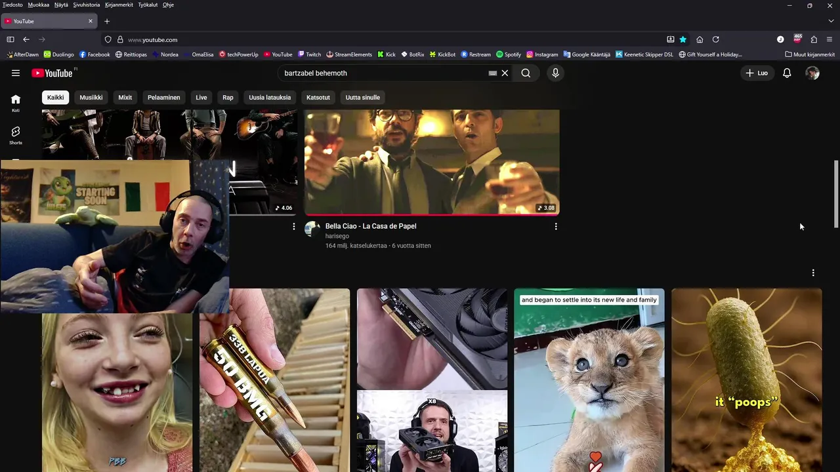Open the Muut kirjanmerkit bookmarks folder

point(810,54)
